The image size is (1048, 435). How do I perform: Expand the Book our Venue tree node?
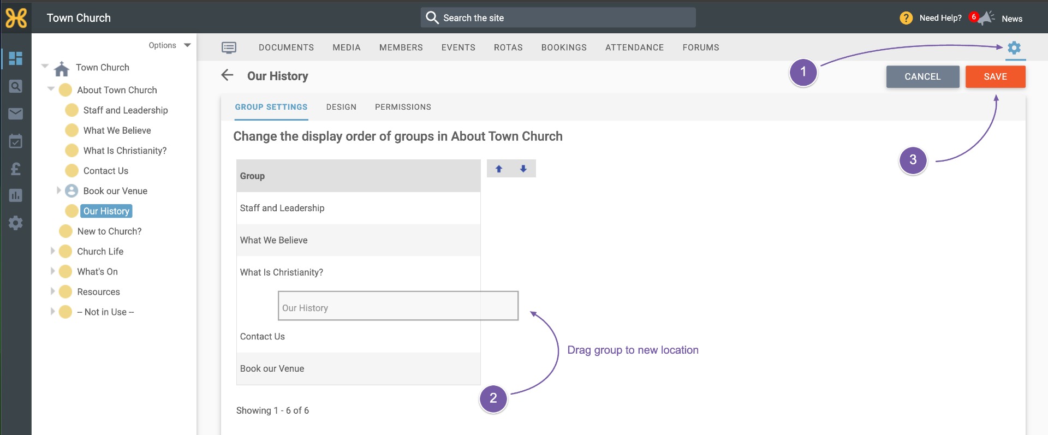[x=59, y=190]
